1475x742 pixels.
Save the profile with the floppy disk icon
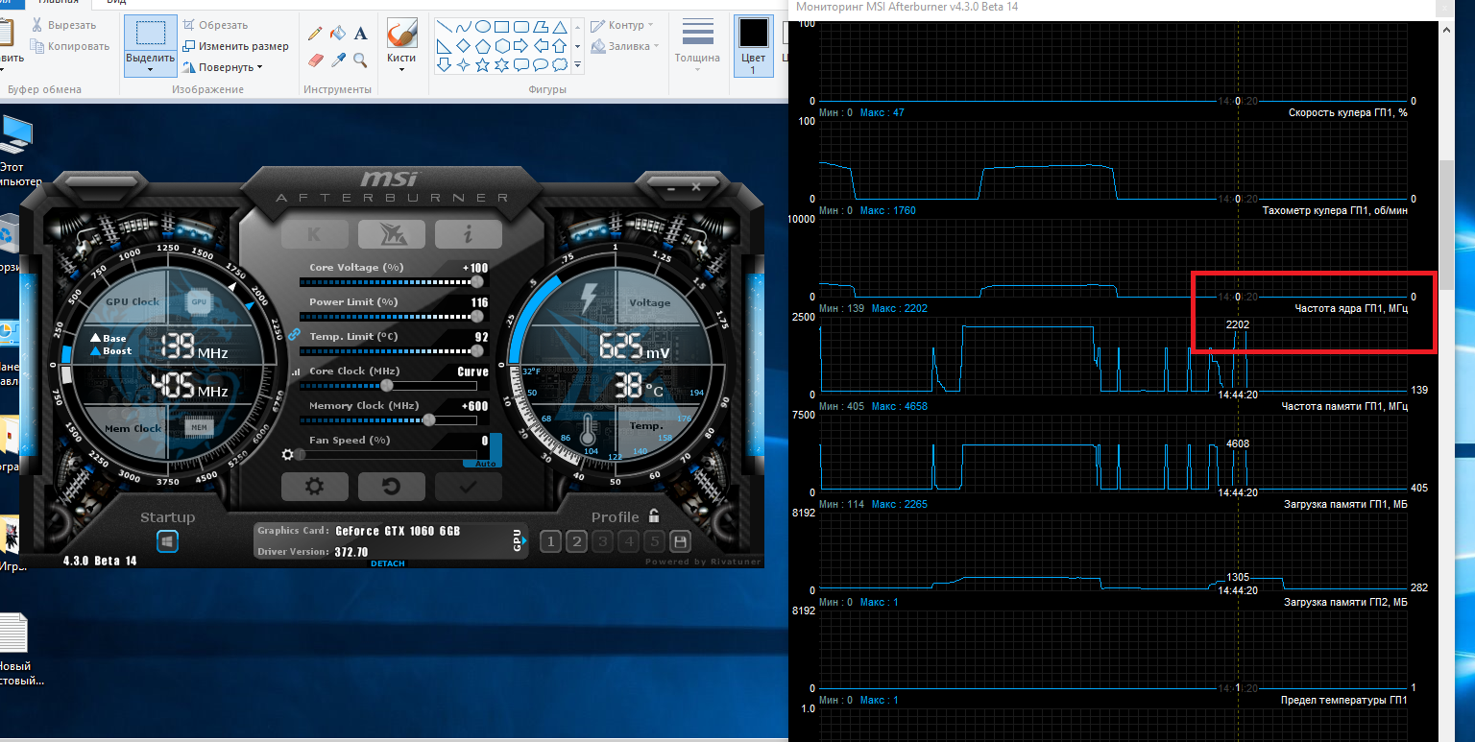click(680, 541)
